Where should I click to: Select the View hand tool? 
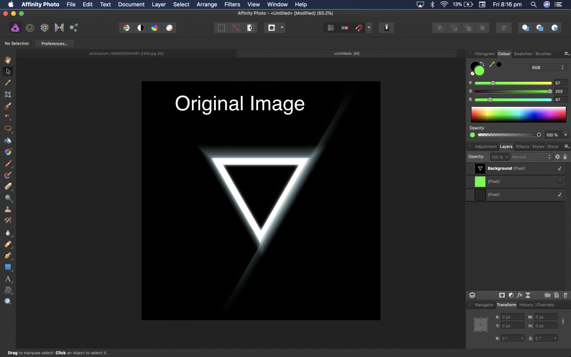(7, 59)
